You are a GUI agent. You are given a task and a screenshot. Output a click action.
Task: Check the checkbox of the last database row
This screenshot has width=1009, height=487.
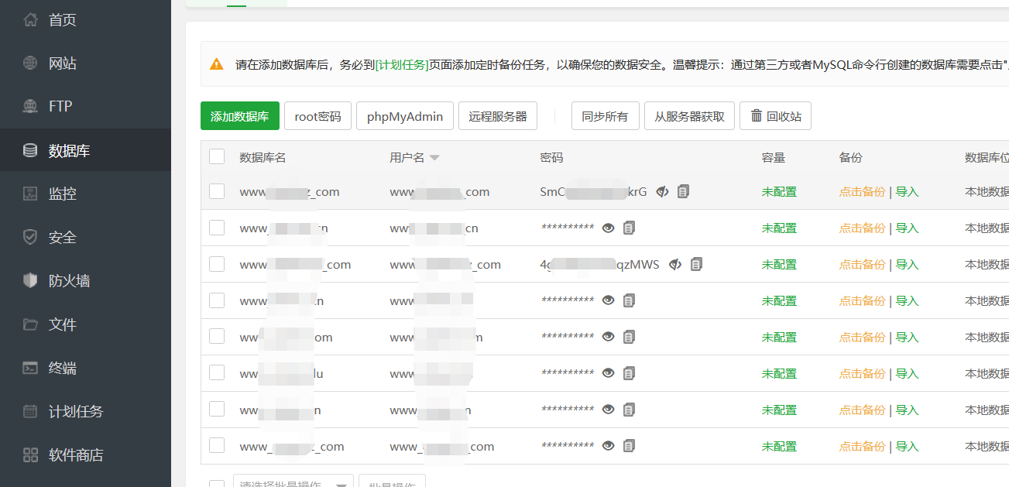(x=217, y=446)
